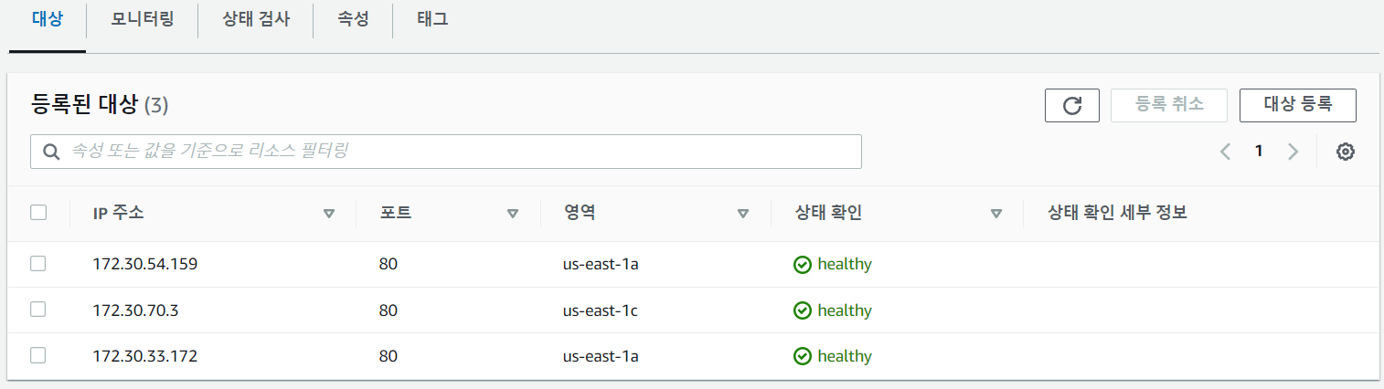Focus the resource filter search field
Screen dimensions: 1384x389
tap(457, 152)
